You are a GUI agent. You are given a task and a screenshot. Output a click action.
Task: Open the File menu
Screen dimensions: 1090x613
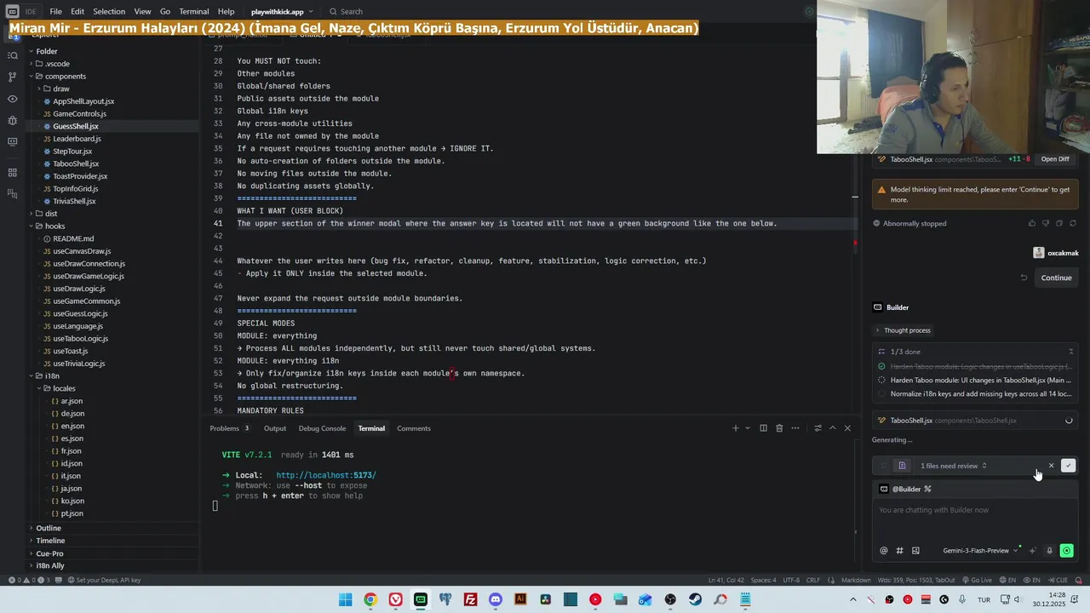[55, 12]
